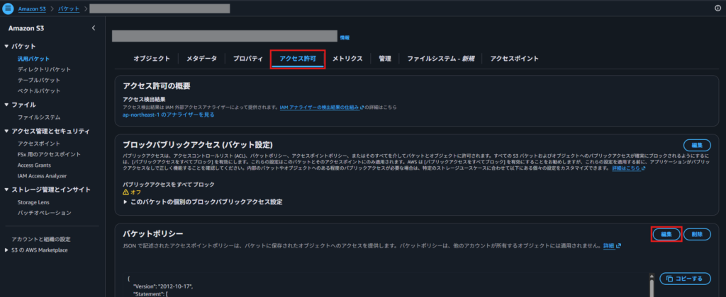This screenshot has height=297, width=726.
Task: Click Amazon S3 breadcrumb link
Action: tap(32, 8)
